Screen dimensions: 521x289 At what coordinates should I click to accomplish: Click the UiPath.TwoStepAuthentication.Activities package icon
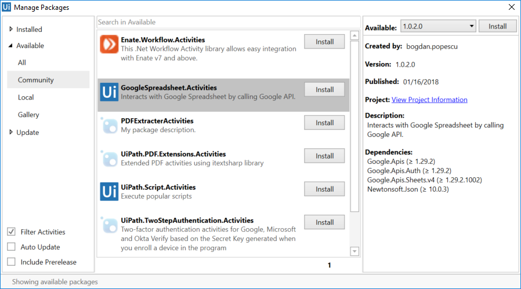pyautogui.click(x=109, y=225)
